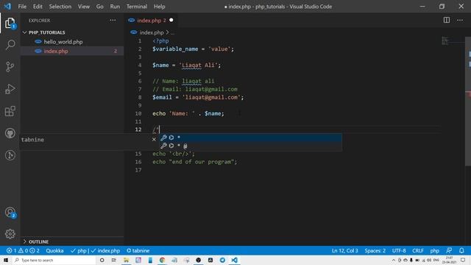Open Windows Action Center notifications

[x=463, y=260]
